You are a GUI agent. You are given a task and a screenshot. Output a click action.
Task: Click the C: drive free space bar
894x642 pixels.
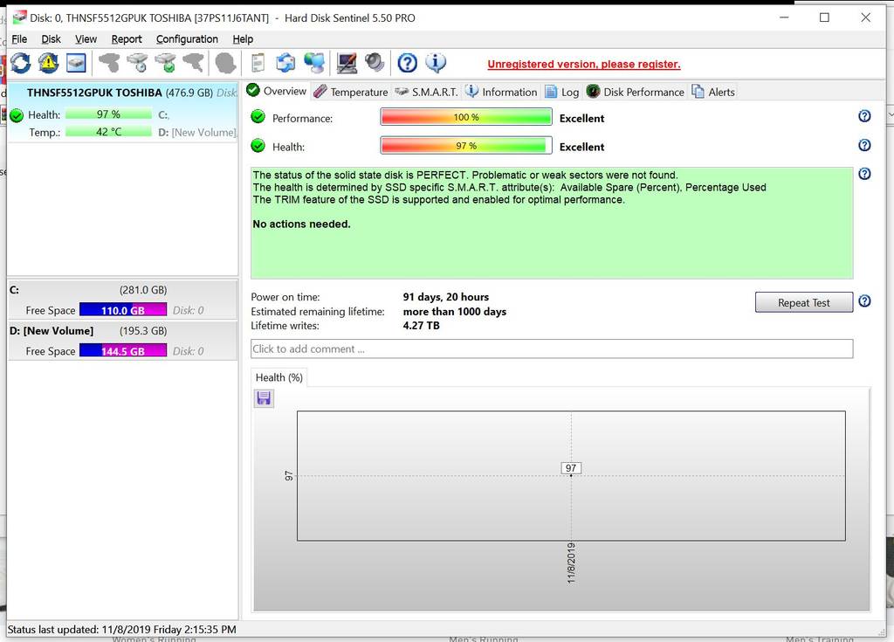[x=122, y=310]
